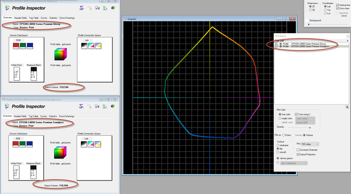The width and height of the screenshot is (351, 194).
Task: Toggle the Gamut Projection checkbox
Action: coord(298,154)
